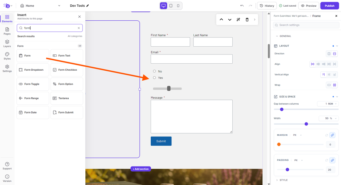The width and height of the screenshot is (341, 185).
Task: Move element up with the up arrow
Action: (x=221, y=20)
